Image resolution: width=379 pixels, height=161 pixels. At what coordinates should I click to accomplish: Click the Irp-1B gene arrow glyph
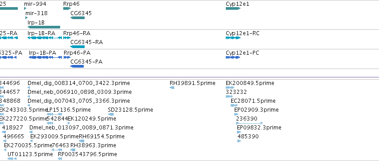click(44, 27)
